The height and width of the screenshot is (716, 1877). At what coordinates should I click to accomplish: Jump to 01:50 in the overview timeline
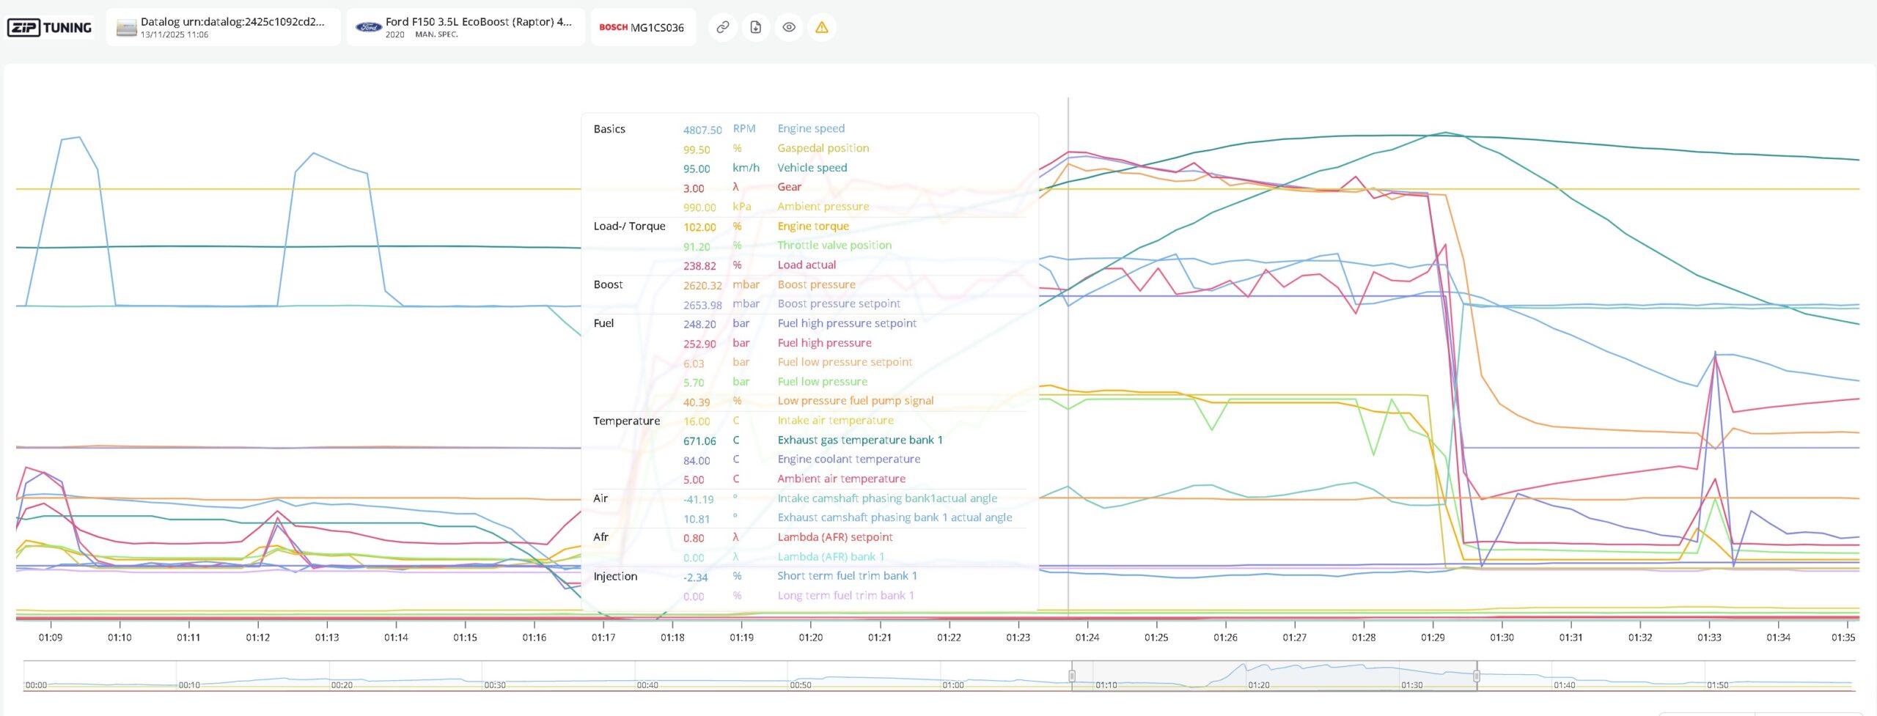[1717, 685]
